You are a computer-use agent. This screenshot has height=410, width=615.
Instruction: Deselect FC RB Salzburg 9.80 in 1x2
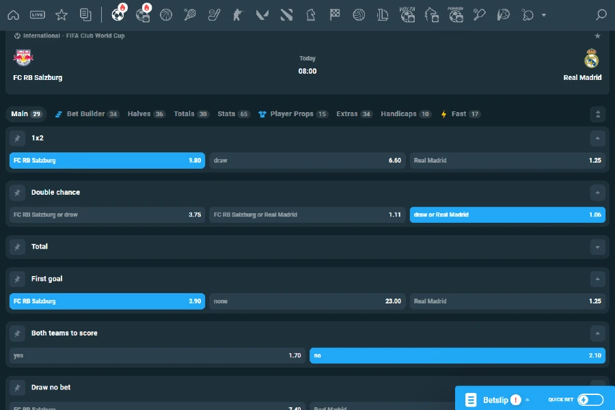click(107, 161)
